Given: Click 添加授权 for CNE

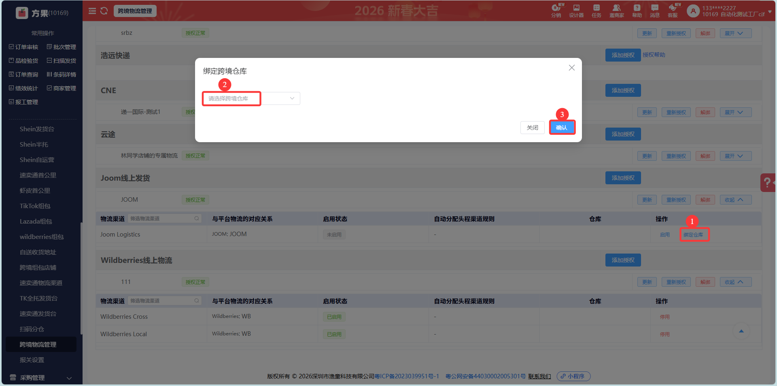Looking at the screenshot, I should (623, 90).
